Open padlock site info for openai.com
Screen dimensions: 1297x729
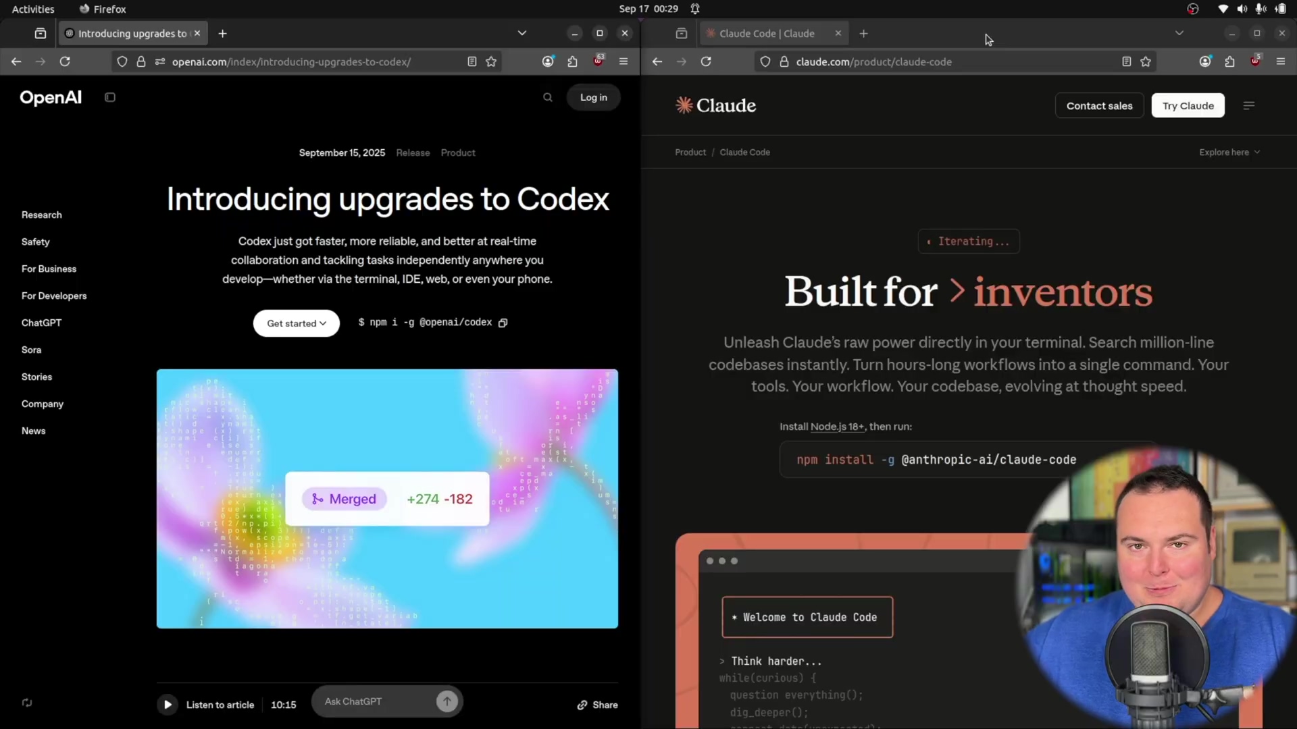tap(141, 61)
